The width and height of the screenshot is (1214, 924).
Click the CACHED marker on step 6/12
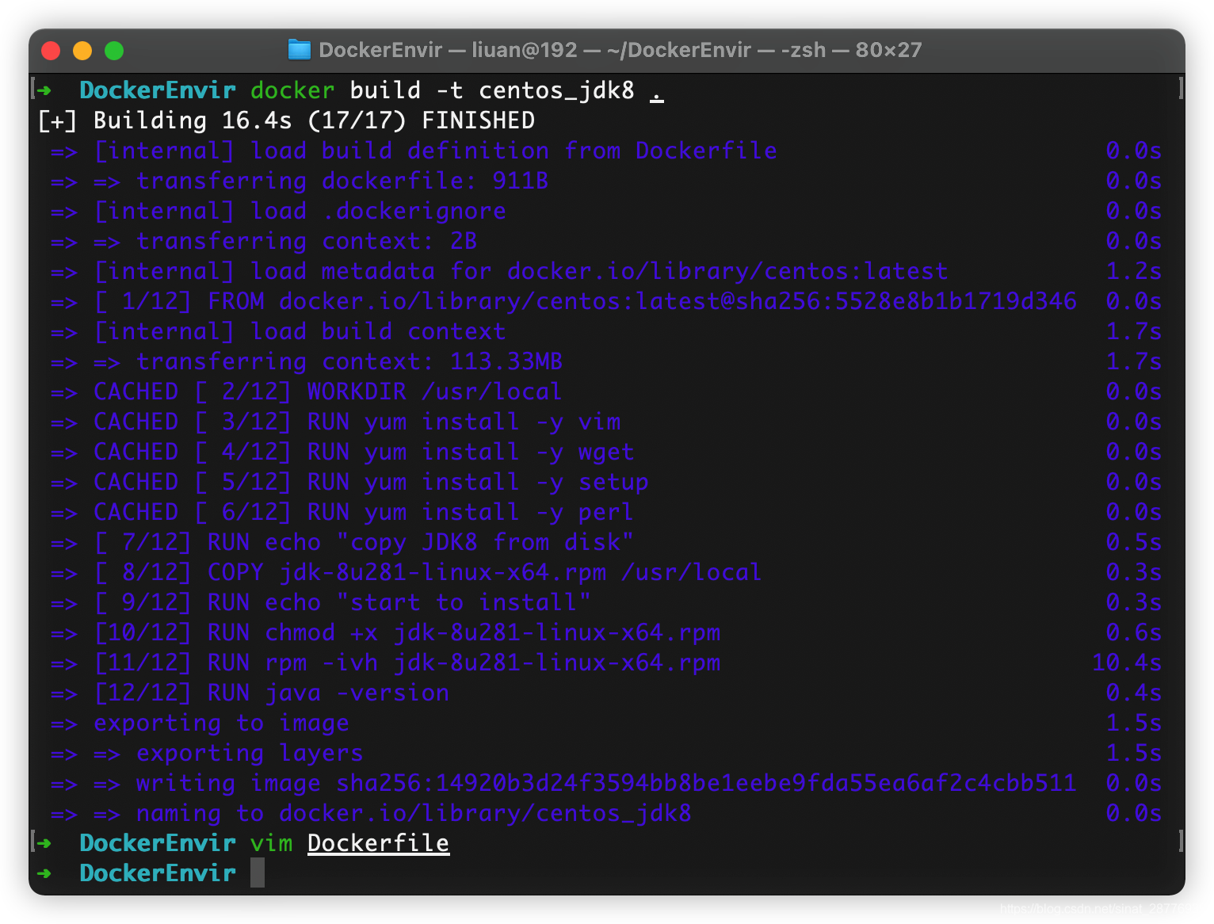(136, 512)
